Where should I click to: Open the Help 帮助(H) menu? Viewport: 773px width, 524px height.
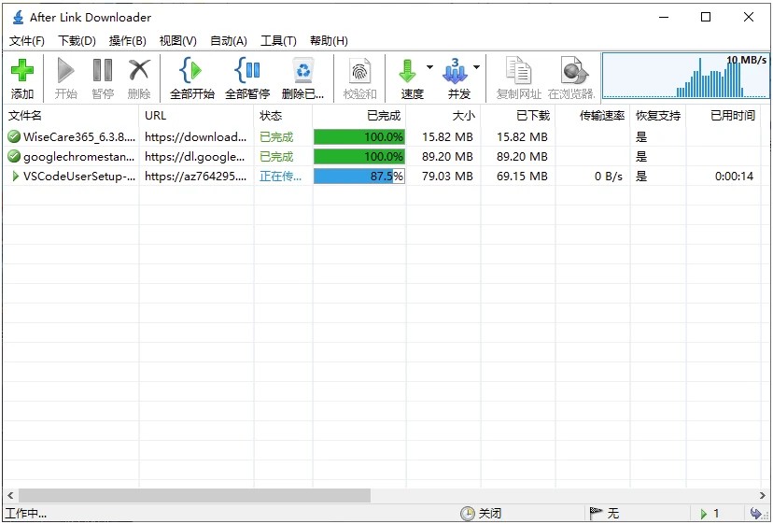[329, 41]
